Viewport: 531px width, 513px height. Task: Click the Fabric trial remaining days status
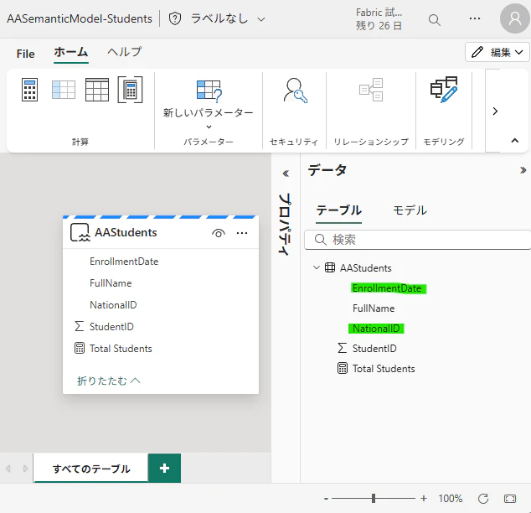click(379, 19)
